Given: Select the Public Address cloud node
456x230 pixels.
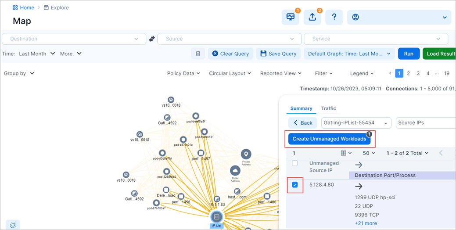Looking at the screenshot, I should tap(235, 171).
